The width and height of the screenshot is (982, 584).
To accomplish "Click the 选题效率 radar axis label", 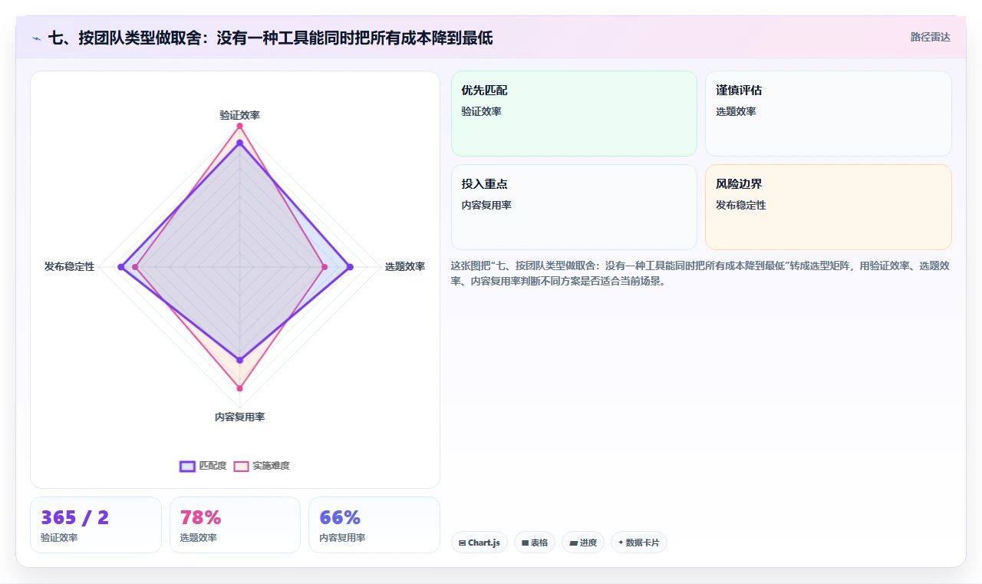I will pyautogui.click(x=405, y=267).
